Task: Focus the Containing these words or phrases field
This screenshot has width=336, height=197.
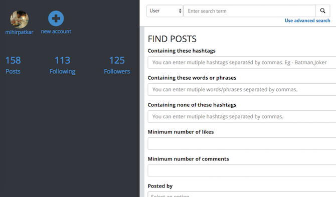Action: coord(242,90)
